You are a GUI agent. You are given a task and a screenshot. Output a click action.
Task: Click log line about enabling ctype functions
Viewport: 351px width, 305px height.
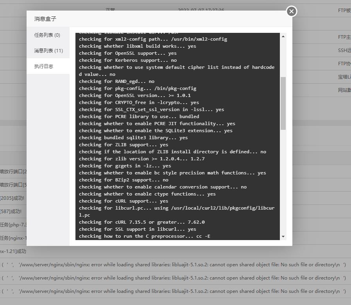147,194
